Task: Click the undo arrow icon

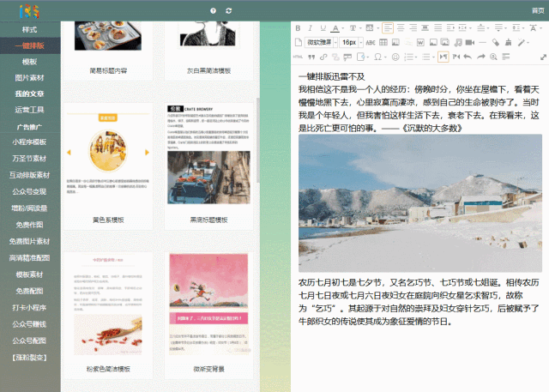Action: [x=467, y=57]
